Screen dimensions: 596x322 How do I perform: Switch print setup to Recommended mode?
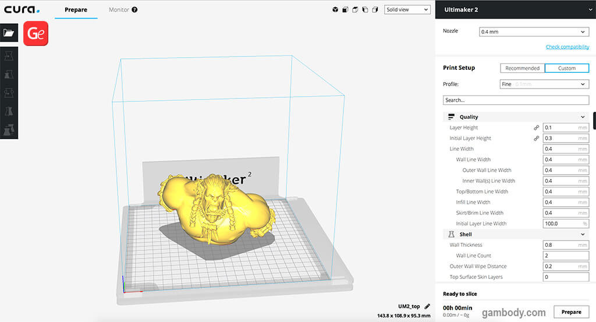[x=522, y=68]
